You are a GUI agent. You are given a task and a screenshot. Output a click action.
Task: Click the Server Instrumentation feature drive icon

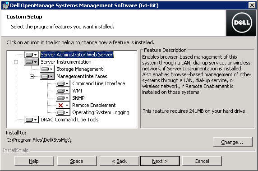32,62
